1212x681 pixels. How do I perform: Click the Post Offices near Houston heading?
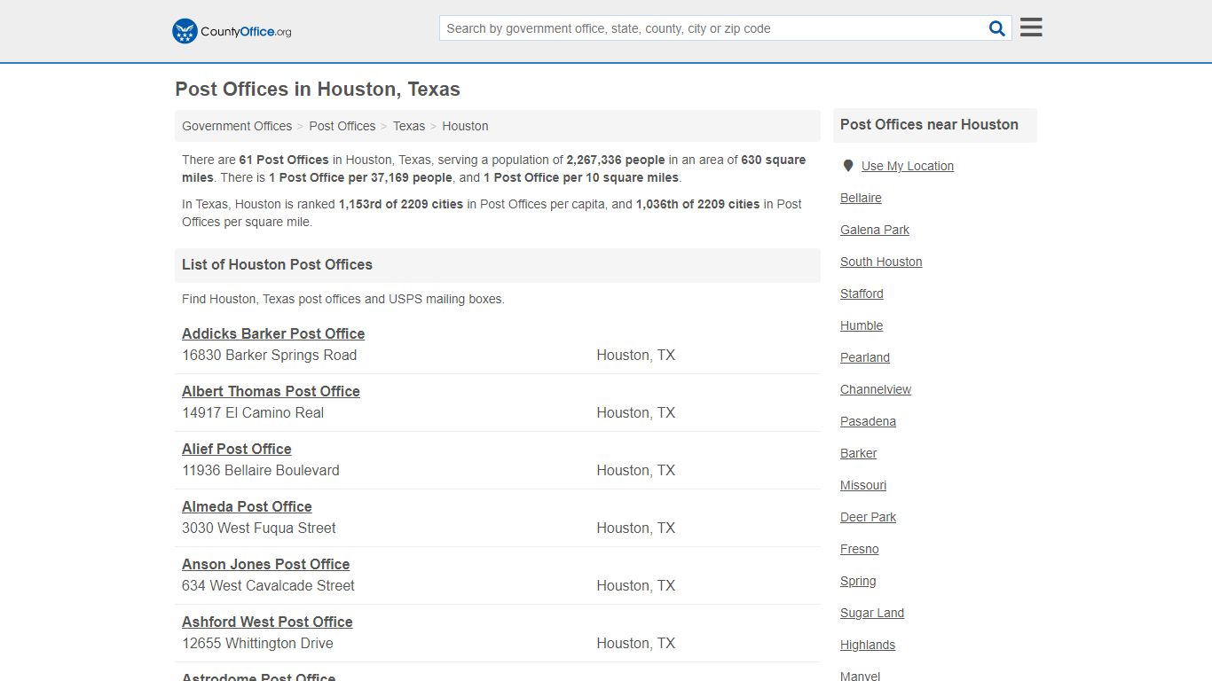[929, 124]
